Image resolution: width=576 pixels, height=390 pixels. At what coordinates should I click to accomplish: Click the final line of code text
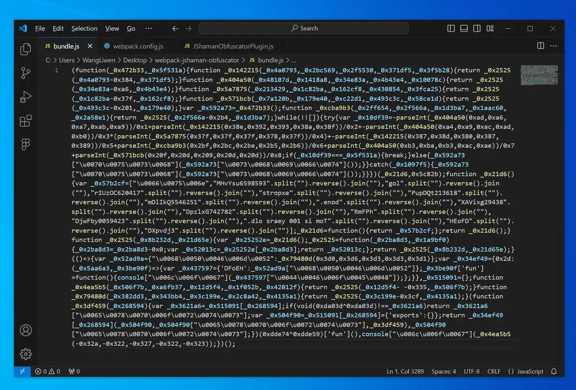[154, 343]
